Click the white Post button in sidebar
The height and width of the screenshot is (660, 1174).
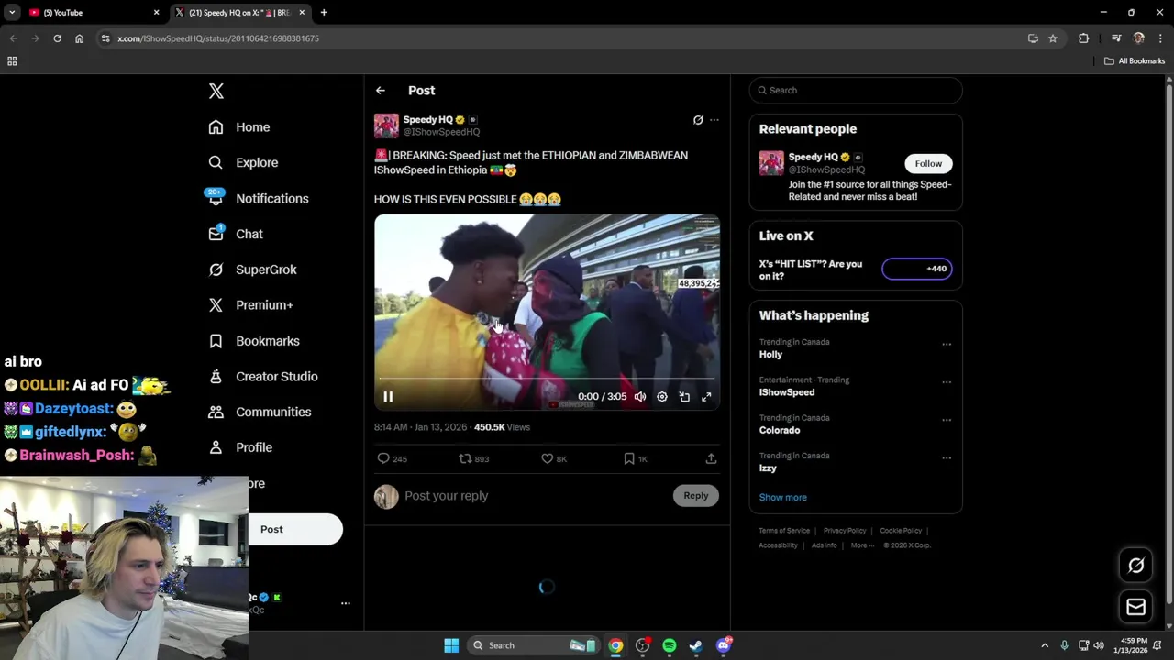pos(294,529)
